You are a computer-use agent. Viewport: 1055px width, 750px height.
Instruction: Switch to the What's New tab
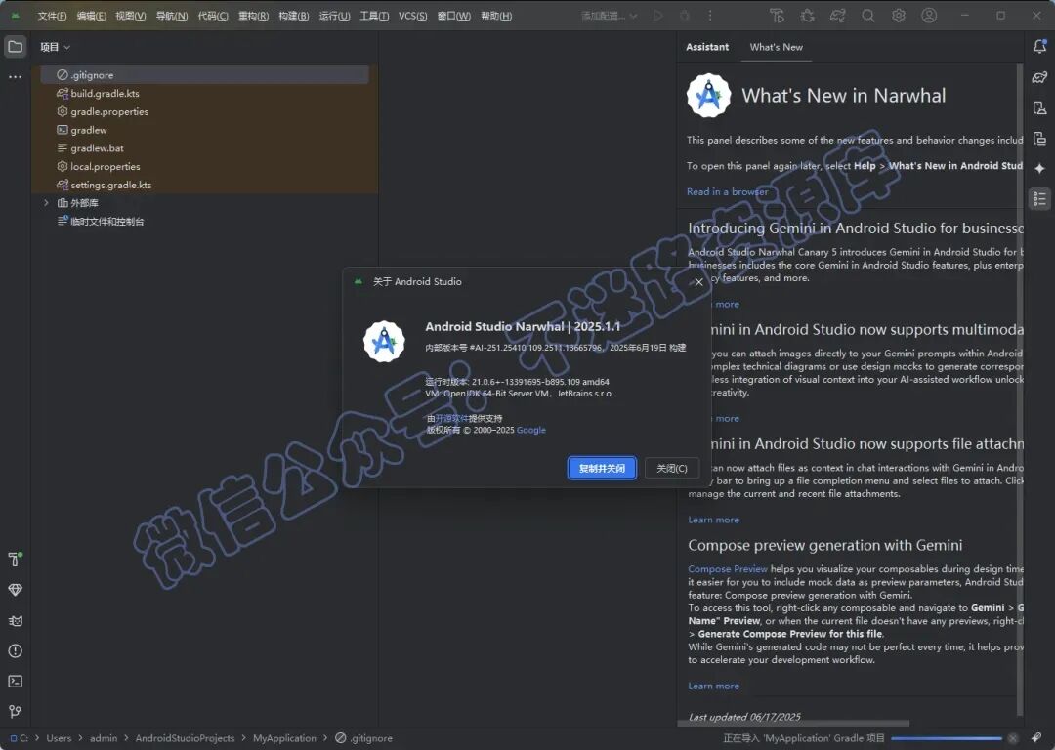coord(776,47)
